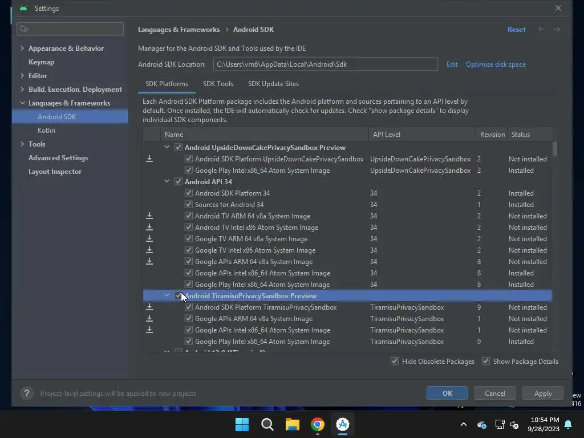Open Advanced Settings page
584x438 pixels.
(x=58, y=158)
